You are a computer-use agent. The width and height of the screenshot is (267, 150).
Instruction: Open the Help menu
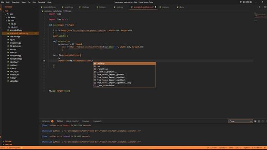click(x=49, y=2)
